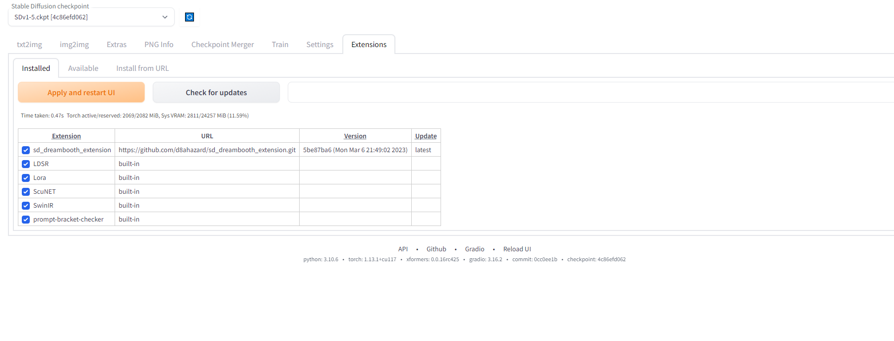Click the SwinIR row built-in cell
This screenshot has height=341, width=894.
coord(207,206)
